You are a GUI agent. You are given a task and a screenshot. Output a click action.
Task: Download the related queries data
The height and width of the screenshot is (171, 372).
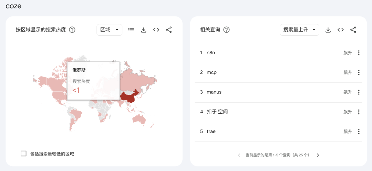[x=328, y=30]
